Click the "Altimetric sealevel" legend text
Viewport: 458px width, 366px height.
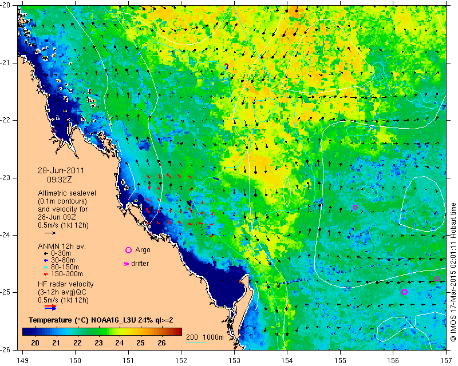coord(67,193)
